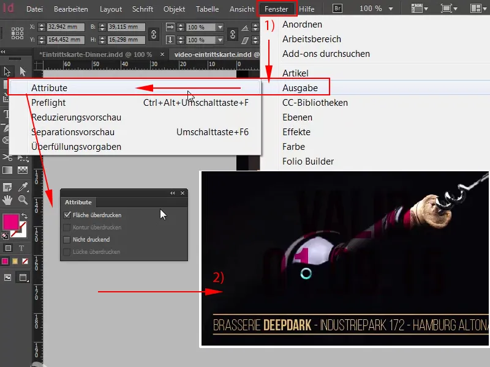
Task: Open the Objekt menu
Action: click(174, 9)
